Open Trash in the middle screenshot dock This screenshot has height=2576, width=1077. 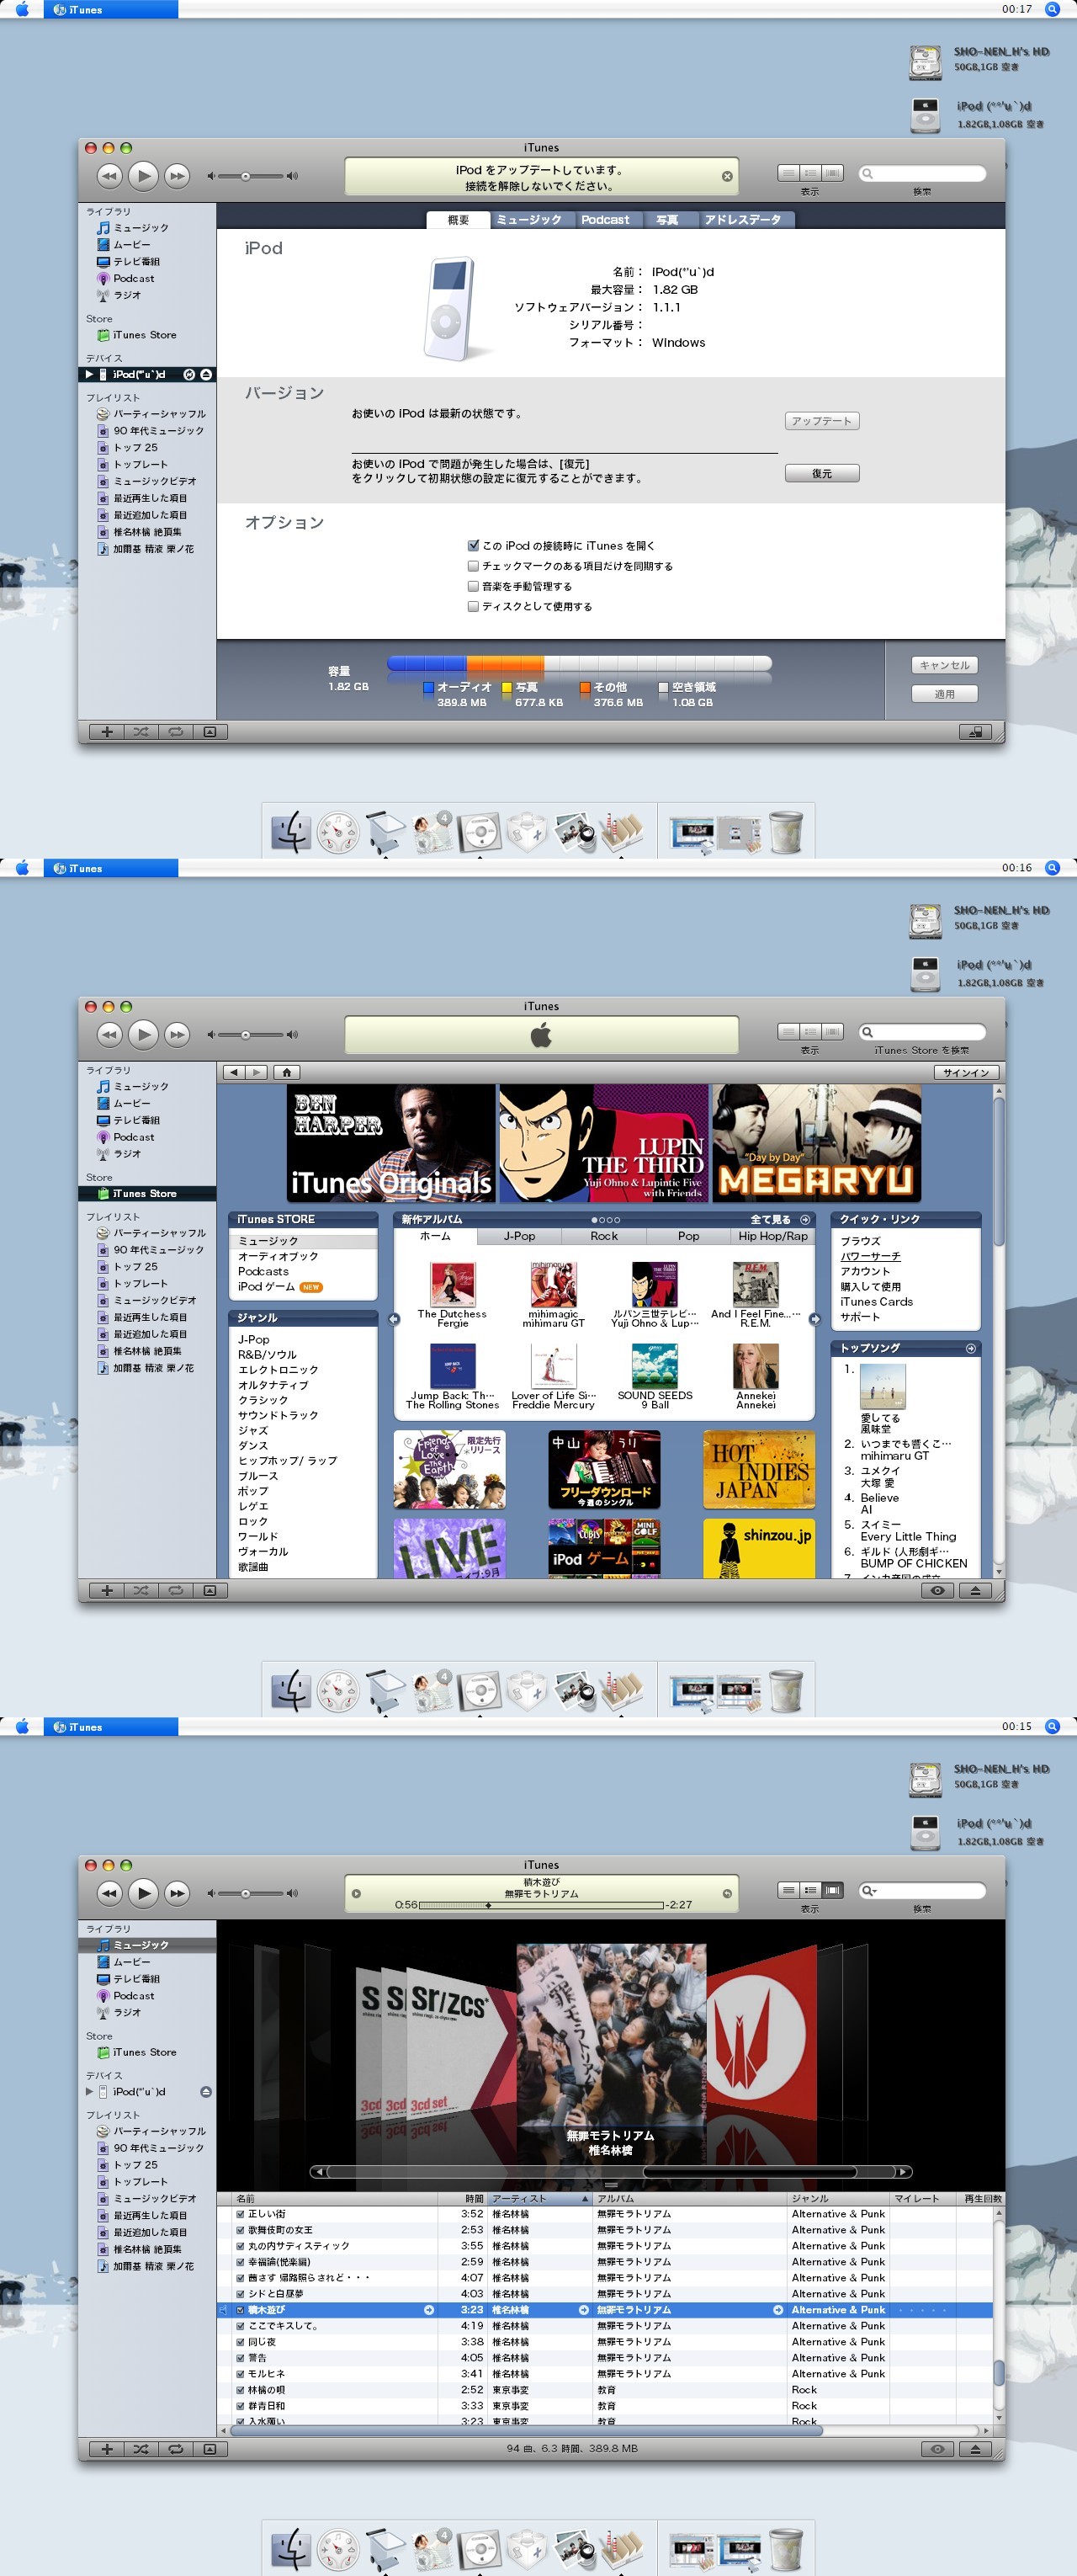click(786, 1690)
